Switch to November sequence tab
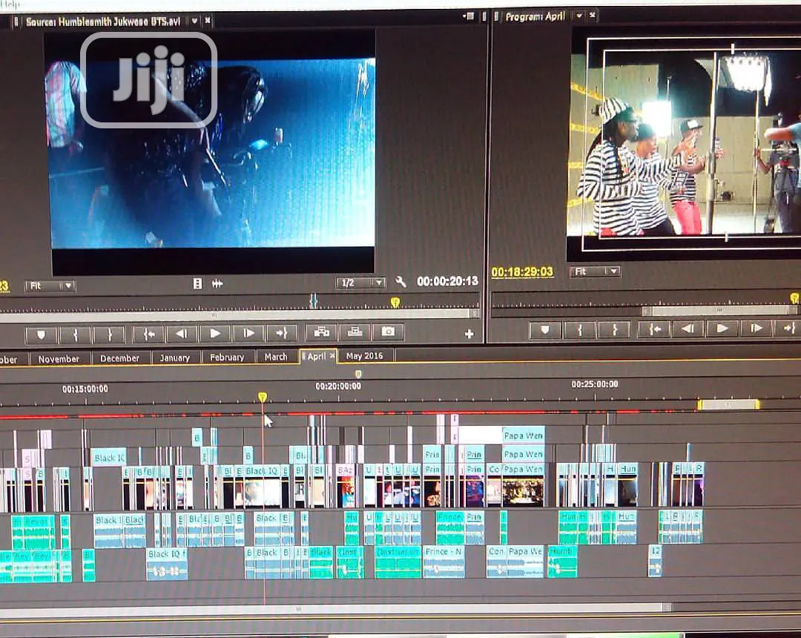 pos(59,359)
